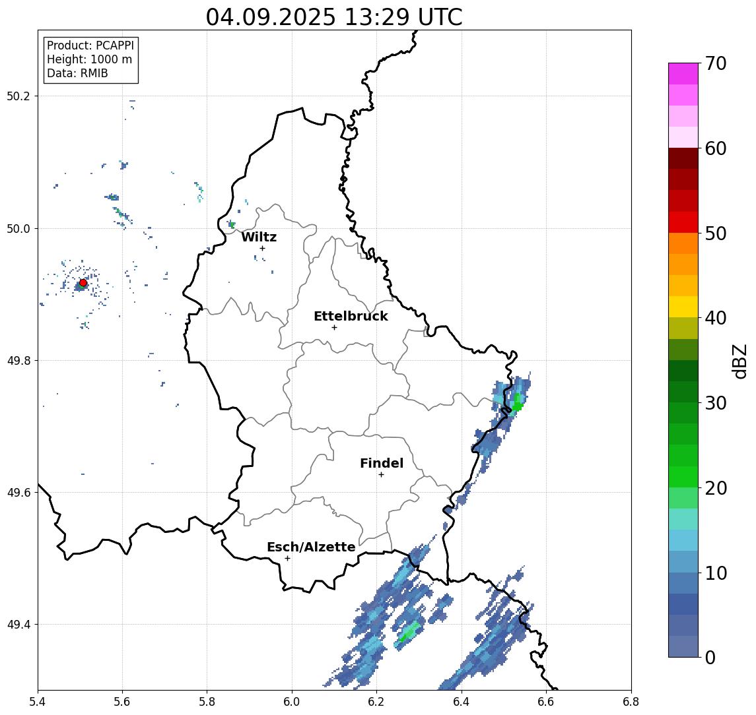
Task: Click the longitude tick label 5.6
Action: point(122,702)
